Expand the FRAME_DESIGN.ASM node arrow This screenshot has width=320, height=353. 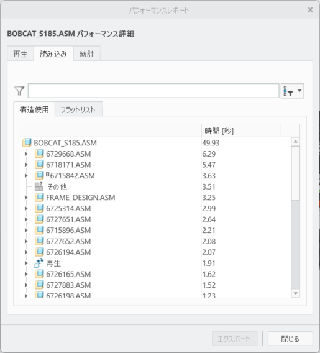tap(26, 198)
